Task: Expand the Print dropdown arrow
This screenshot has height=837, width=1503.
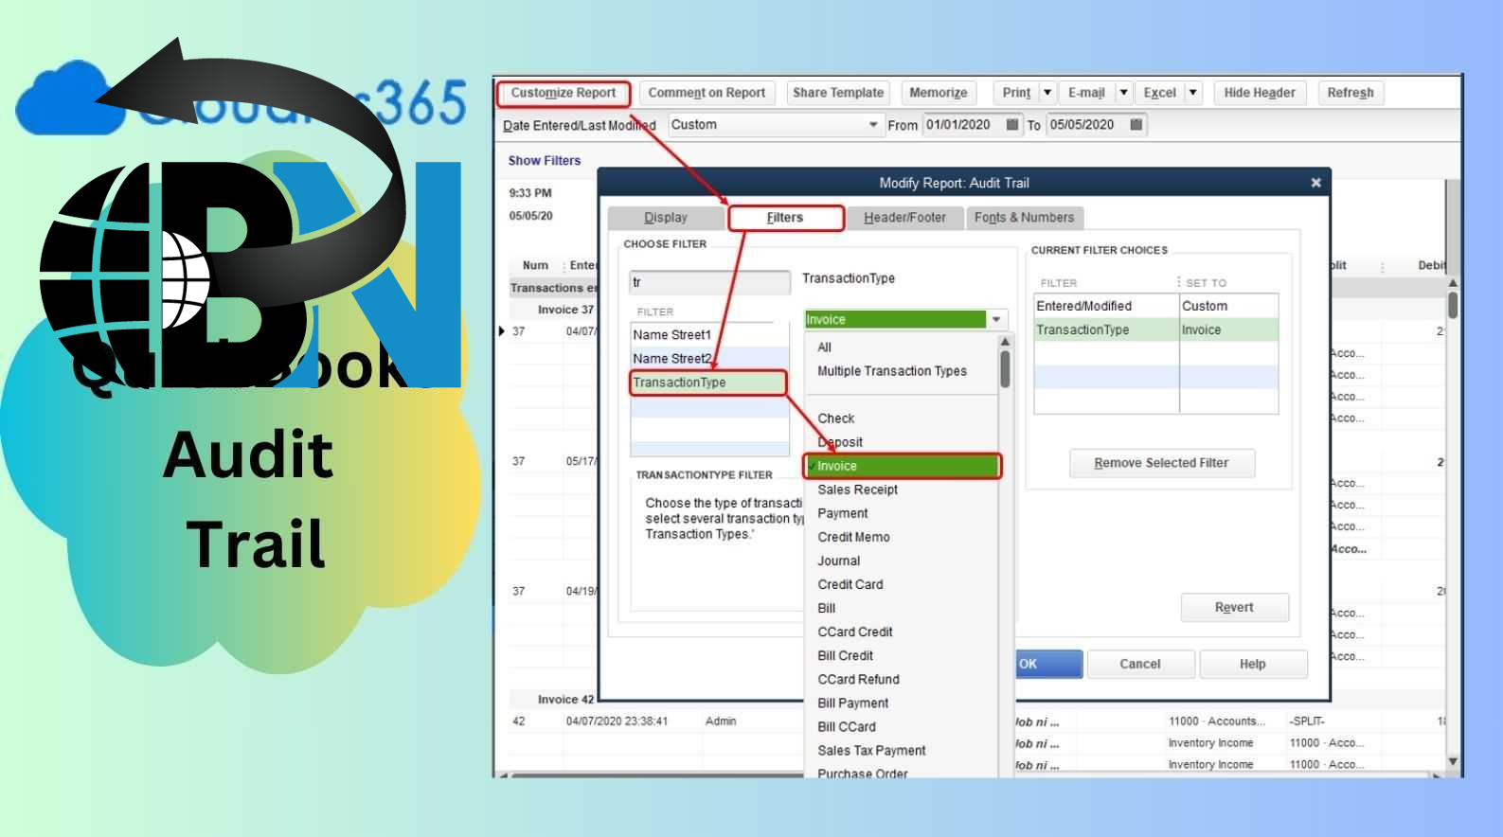Action: coord(1047,93)
